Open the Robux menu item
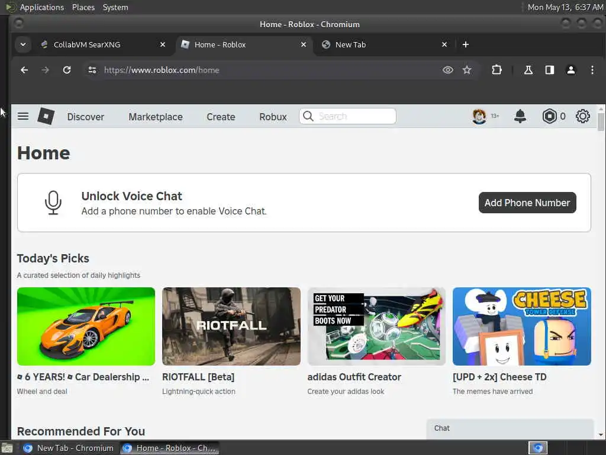606x455 pixels. pyautogui.click(x=273, y=117)
